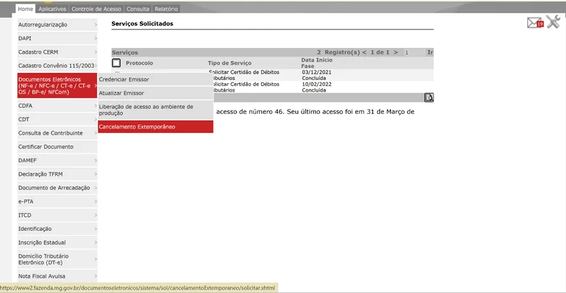Image resolution: width=566 pixels, height=293 pixels.
Task: Expand the CDFA menu item
Action: [x=57, y=106]
